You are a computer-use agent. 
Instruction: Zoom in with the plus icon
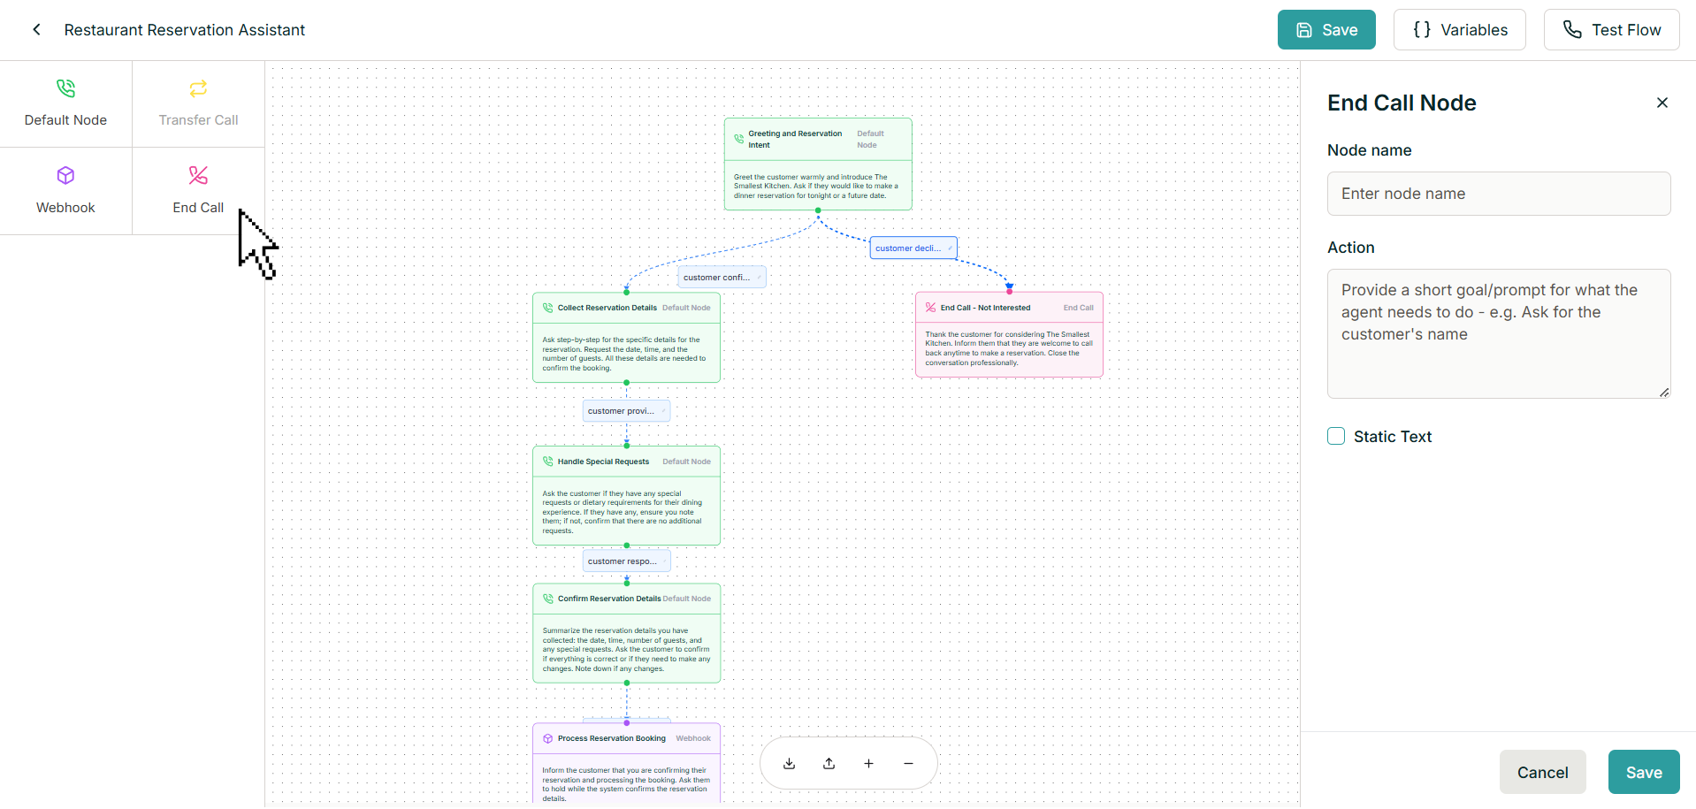[x=869, y=764]
